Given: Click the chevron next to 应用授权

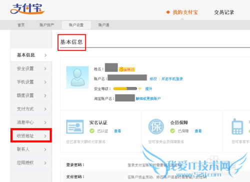Looking at the screenshot, I should point(45,163).
